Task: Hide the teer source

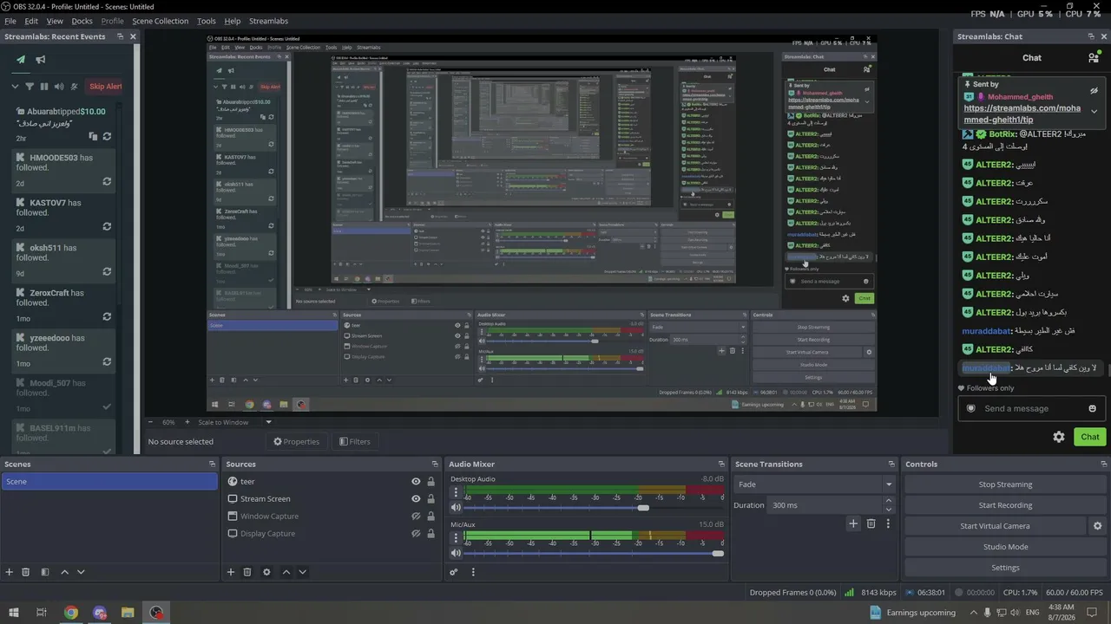Action: pyautogui.click(x=416, y=482)
